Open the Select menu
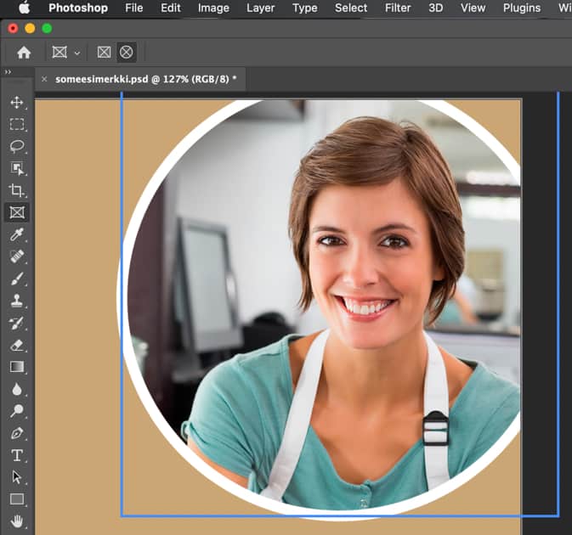572x535 pixels. [351, 8]
